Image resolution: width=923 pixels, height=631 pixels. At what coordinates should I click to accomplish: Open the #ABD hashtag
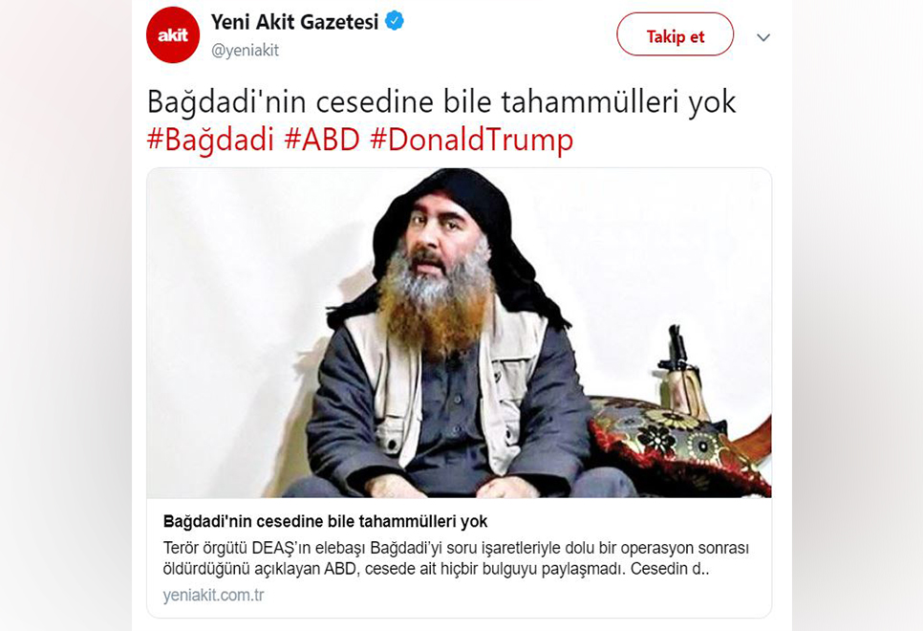click(321, 139)
